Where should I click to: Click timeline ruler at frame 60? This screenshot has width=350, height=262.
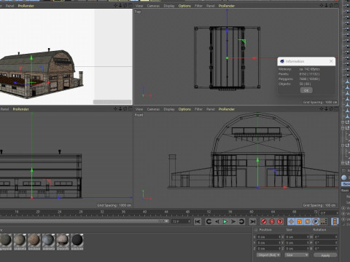pyautogui.click(x=252, y=213)
